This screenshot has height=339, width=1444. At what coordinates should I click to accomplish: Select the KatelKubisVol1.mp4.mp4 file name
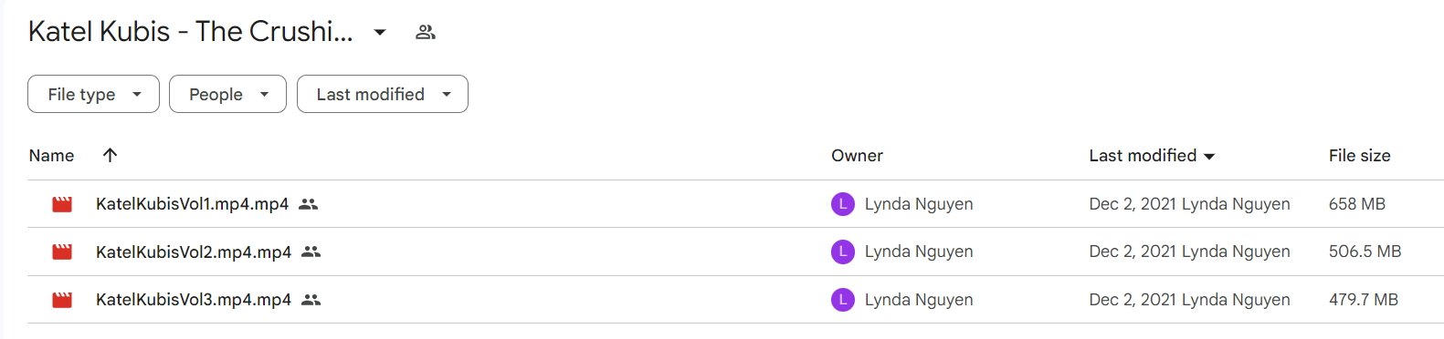click(x=192, y=204)
